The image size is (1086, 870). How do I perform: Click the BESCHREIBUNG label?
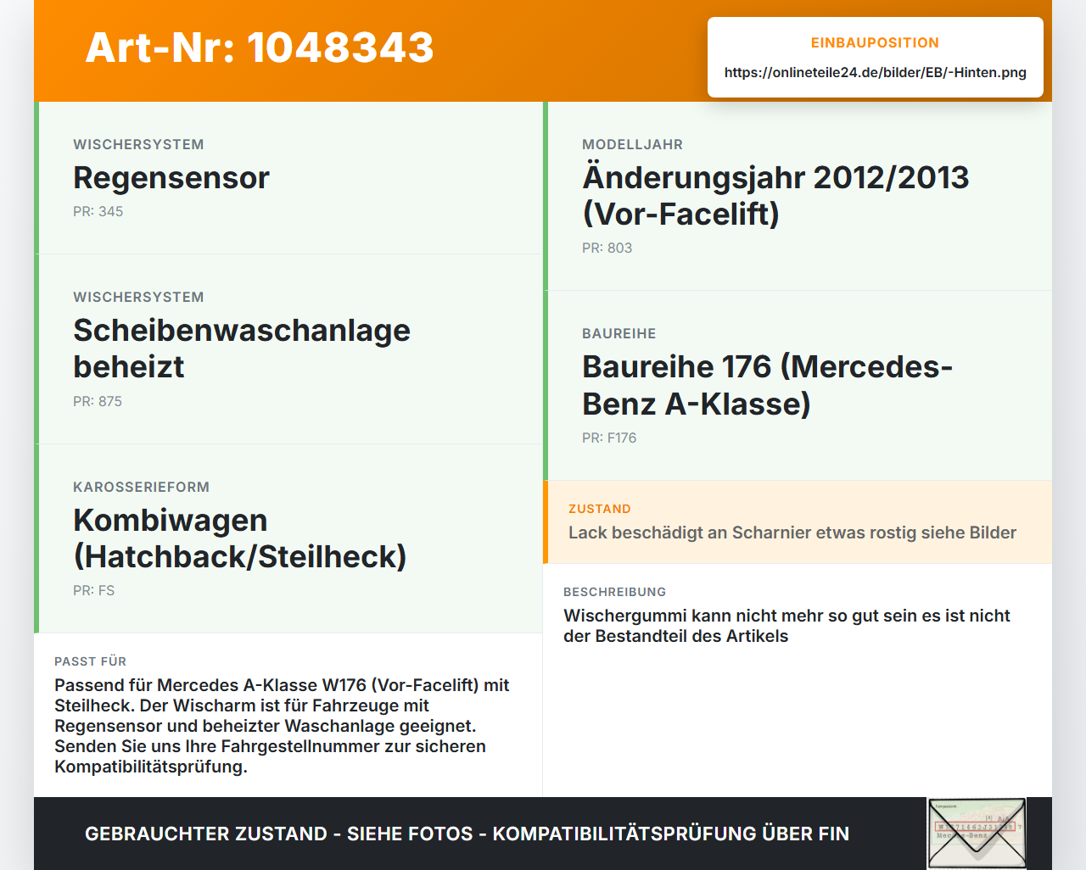click(x=615, y=592)
